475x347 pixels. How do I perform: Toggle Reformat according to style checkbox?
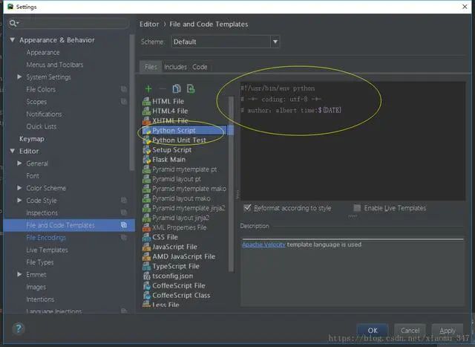[x=247, y=208]
